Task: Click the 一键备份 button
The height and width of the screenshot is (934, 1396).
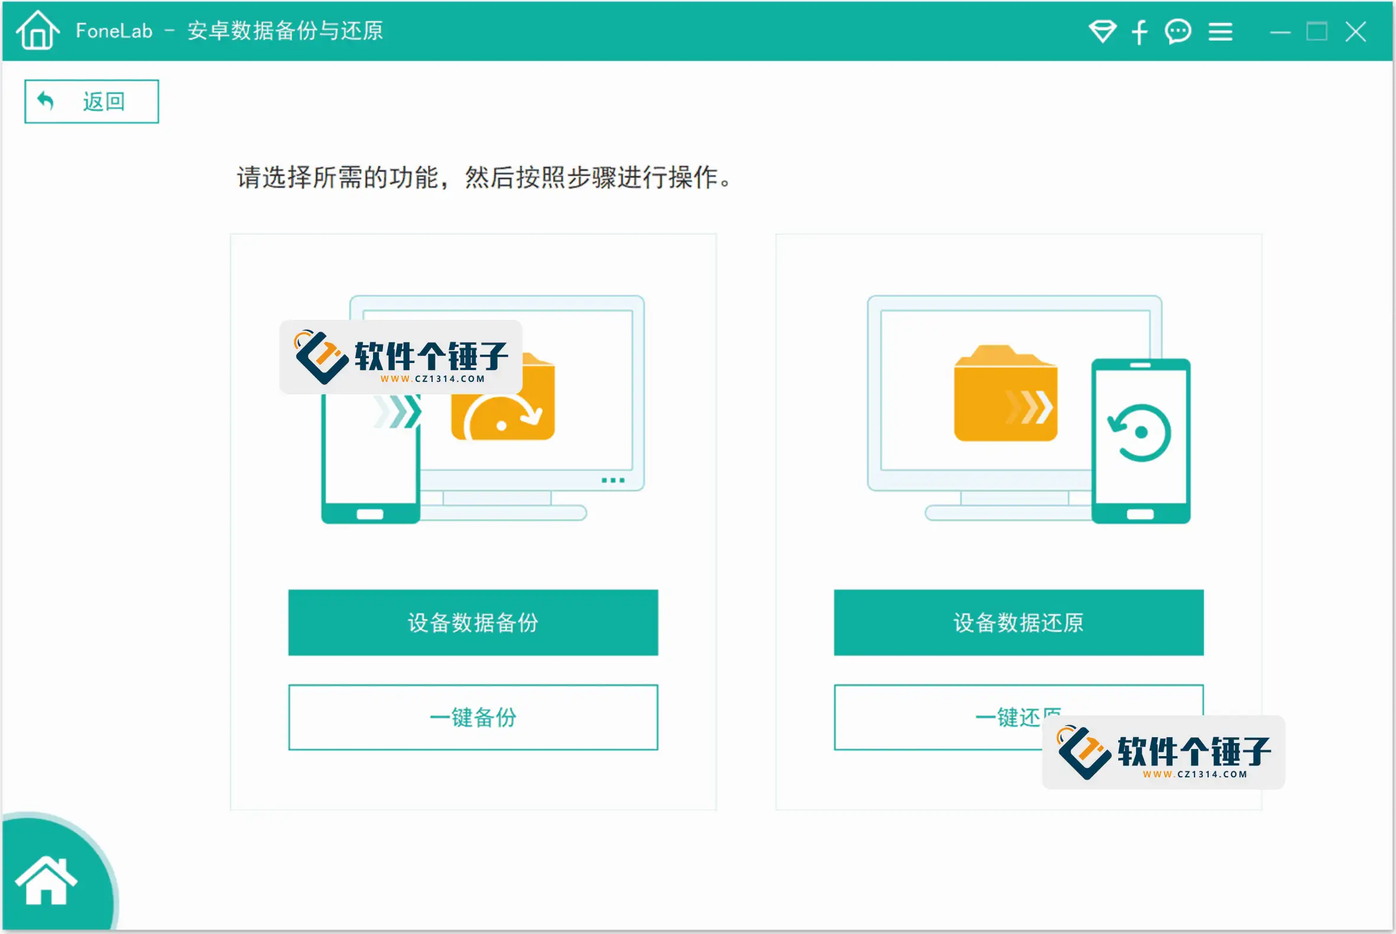Action: [472, 718]
